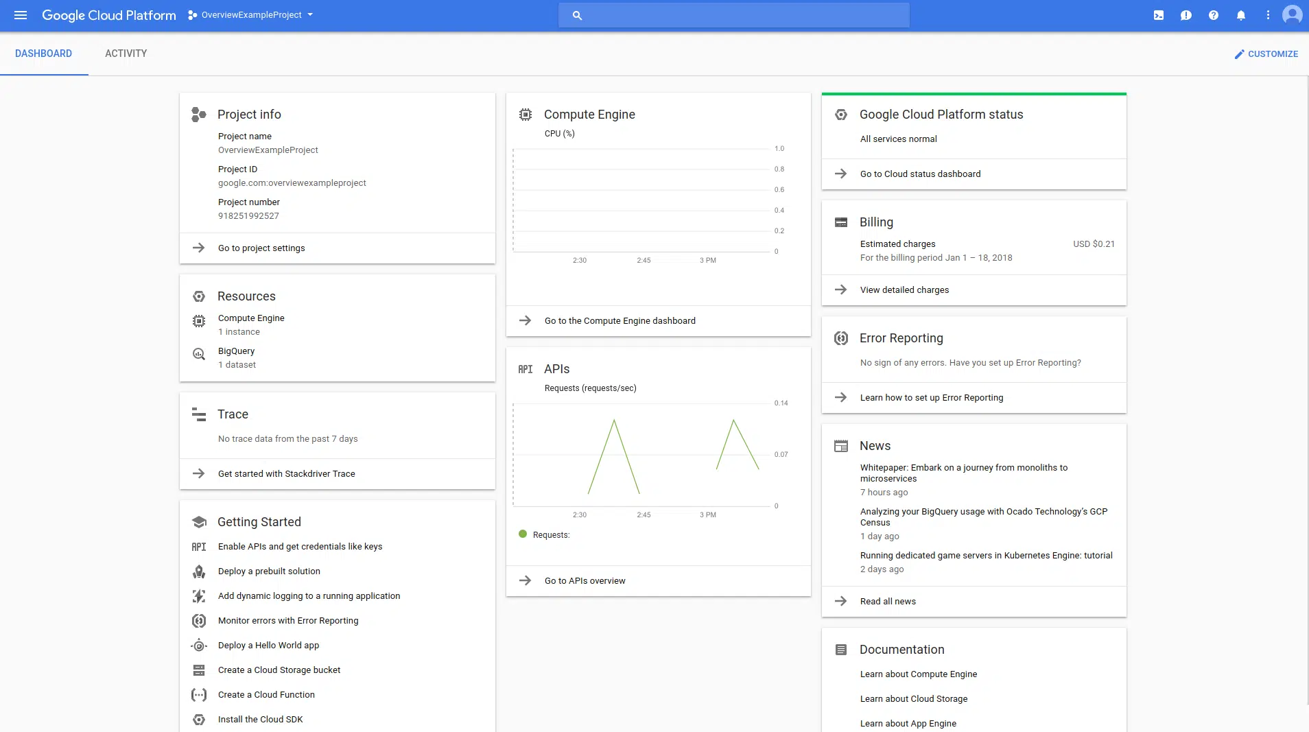This screenshot has width=1309, height=732.
Task: Click the Deploy a Hello World app icon
Action: [198, 646]
